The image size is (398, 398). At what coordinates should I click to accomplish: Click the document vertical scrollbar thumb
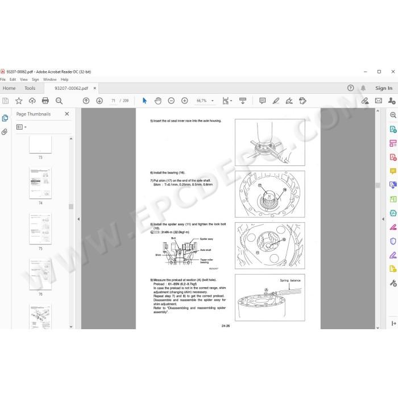coord(378,185)
